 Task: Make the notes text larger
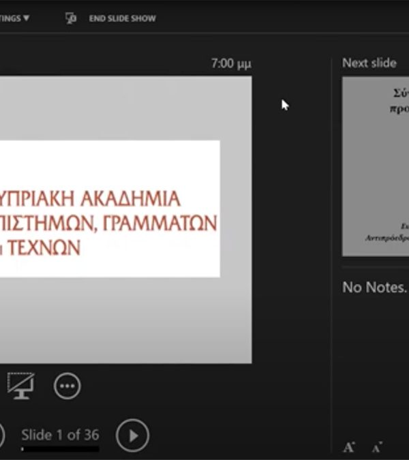coord(349,447)
